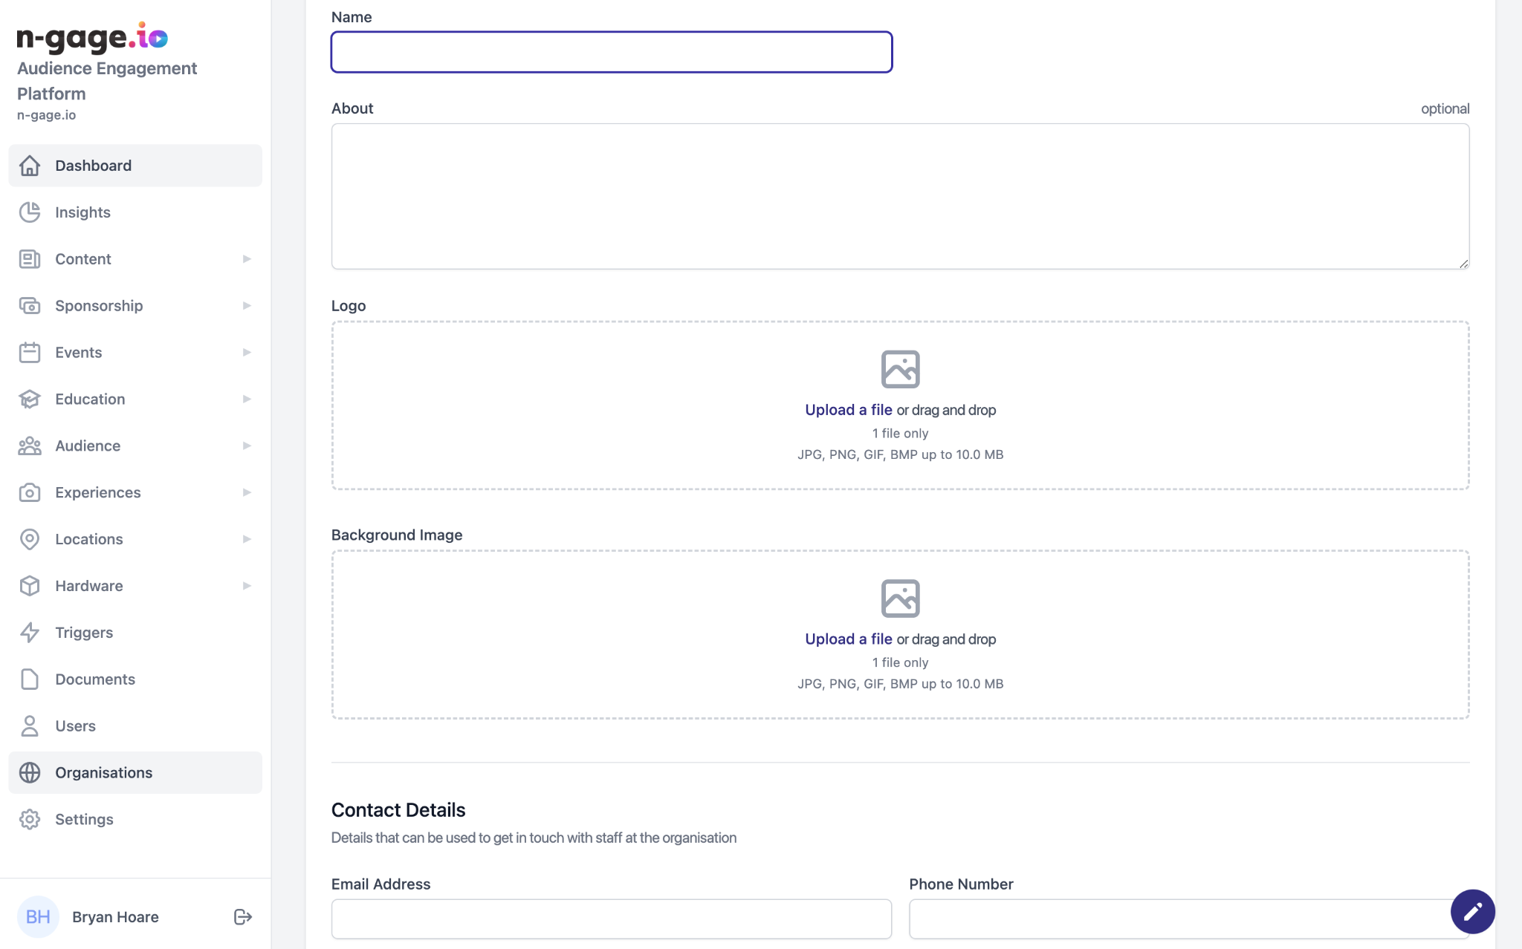Click 'Upload a file' link under Logo

848,410
